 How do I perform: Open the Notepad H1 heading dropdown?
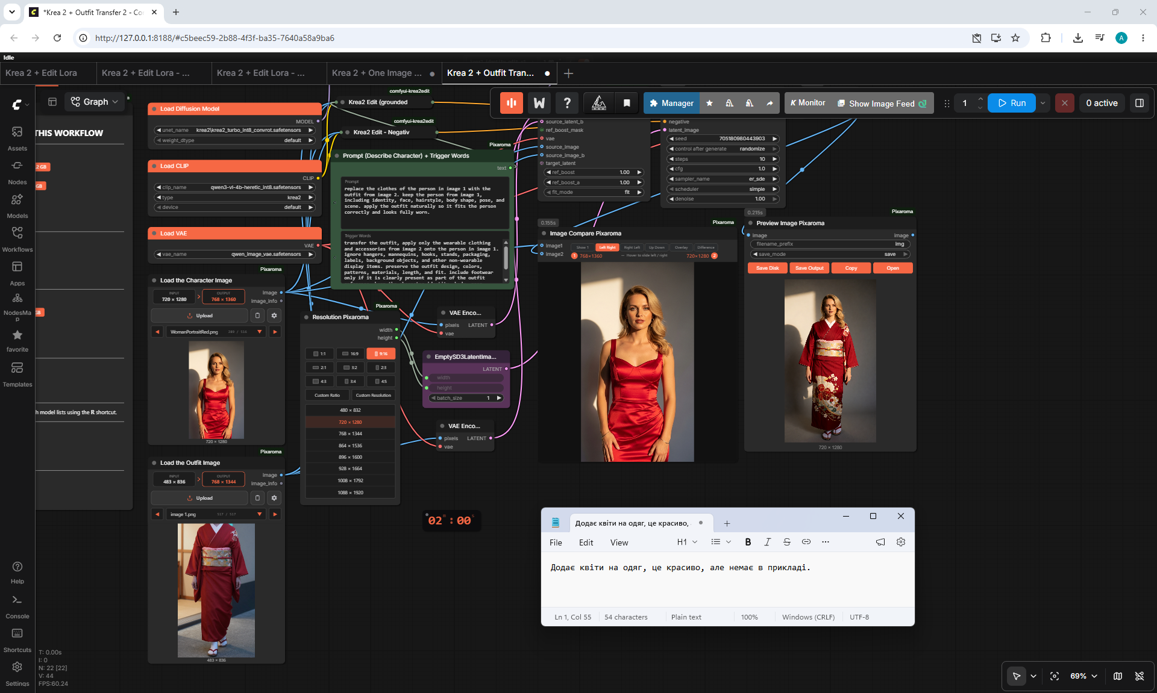(x=687, y=542)
